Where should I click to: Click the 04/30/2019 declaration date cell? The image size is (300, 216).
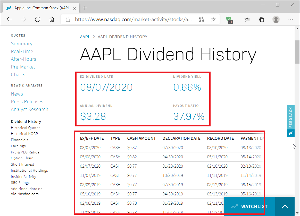(x=173, y=194)
